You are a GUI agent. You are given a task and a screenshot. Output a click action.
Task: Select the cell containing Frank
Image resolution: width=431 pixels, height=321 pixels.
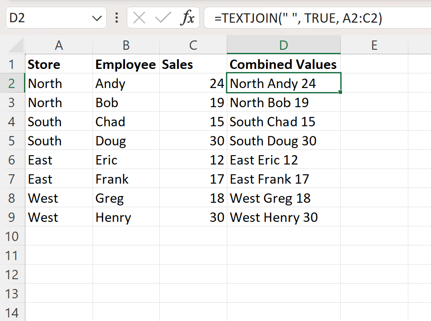coord(126,179)
